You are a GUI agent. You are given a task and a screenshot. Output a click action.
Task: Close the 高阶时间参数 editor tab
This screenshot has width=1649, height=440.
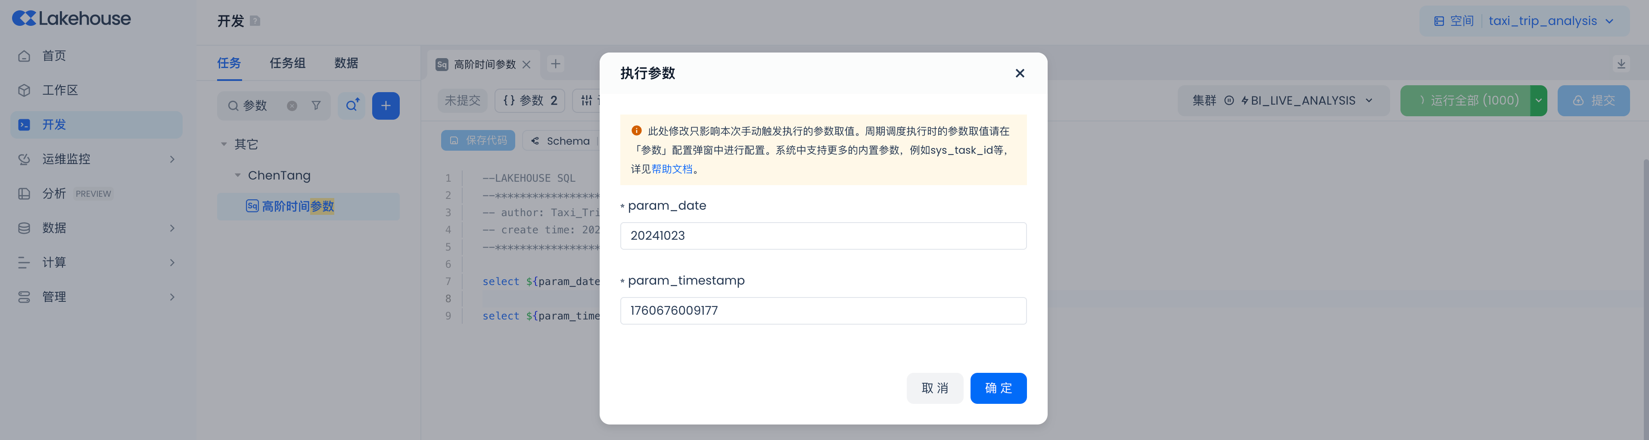coord(526,65)
